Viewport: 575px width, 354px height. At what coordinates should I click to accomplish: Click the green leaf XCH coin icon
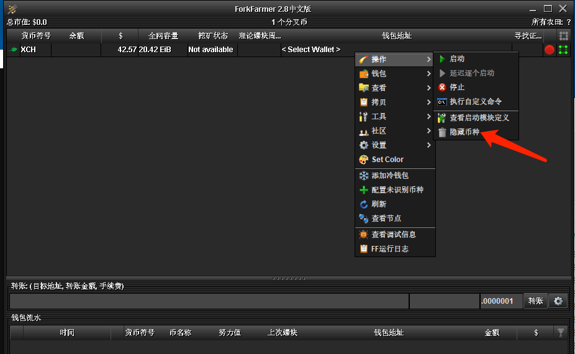[14, 50]
